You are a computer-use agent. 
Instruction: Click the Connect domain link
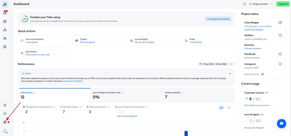tap(253, 48)
